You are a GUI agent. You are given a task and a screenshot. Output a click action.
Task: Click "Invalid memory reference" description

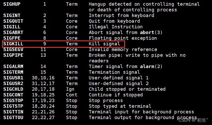(x=123, y=49)
